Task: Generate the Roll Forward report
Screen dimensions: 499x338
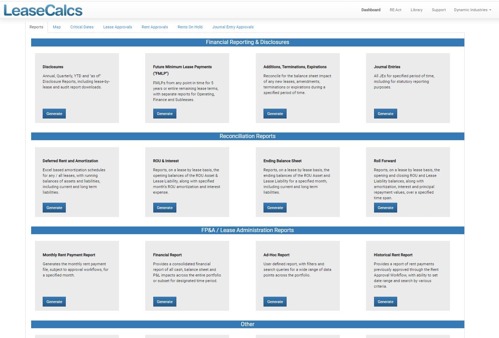Action: [385, 208]
